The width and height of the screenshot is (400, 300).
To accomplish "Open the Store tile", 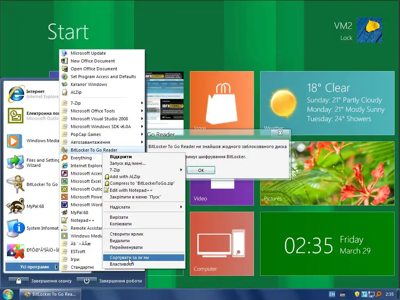I will (222, 100).
